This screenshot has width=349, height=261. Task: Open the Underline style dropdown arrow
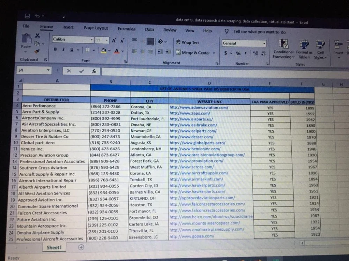click(x=78, y=50)
